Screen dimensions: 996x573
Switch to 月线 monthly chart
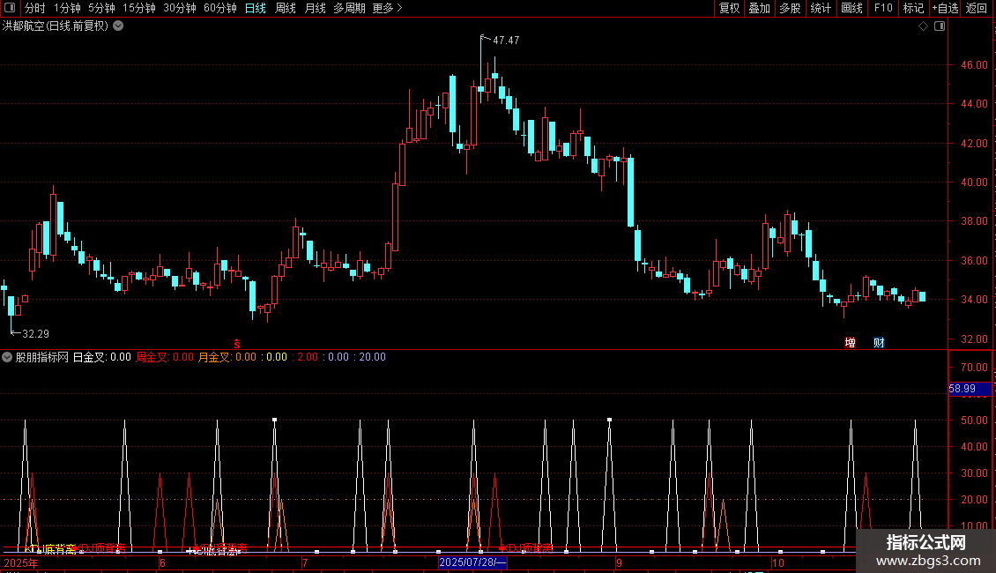315,8
